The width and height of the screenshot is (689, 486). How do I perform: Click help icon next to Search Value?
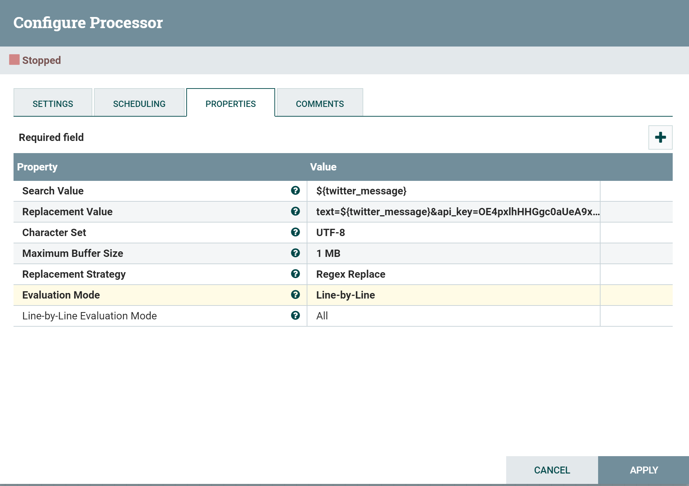coord(295,191)
